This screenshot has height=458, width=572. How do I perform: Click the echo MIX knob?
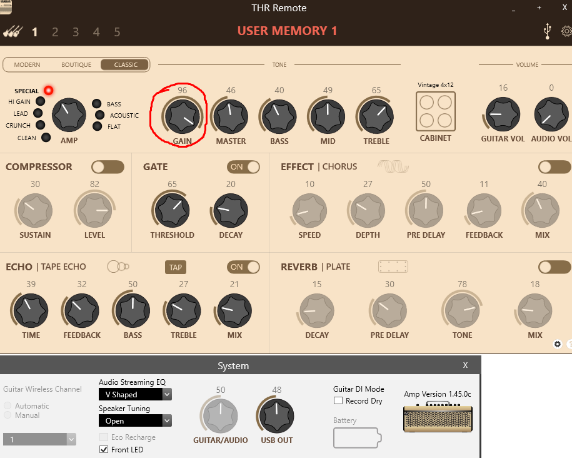tap(234, 310)
